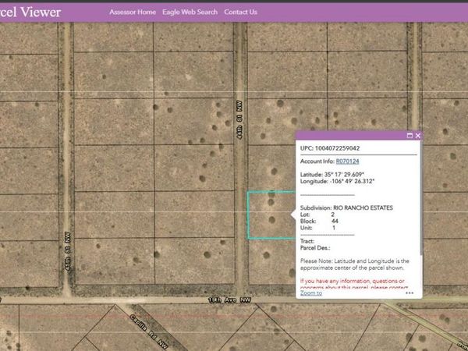The height and width of the screenshot is (351, 468).
Task: Maximize the parcel info popup
Action: tap(409, 136)
